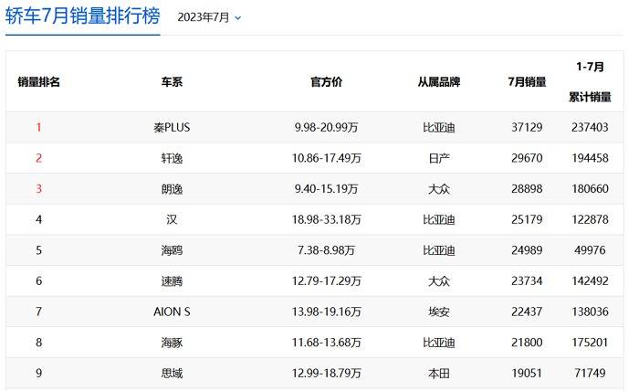Click brand 日产 in the 轩逸 row
The image size is (639, 391).
[439, 158]
